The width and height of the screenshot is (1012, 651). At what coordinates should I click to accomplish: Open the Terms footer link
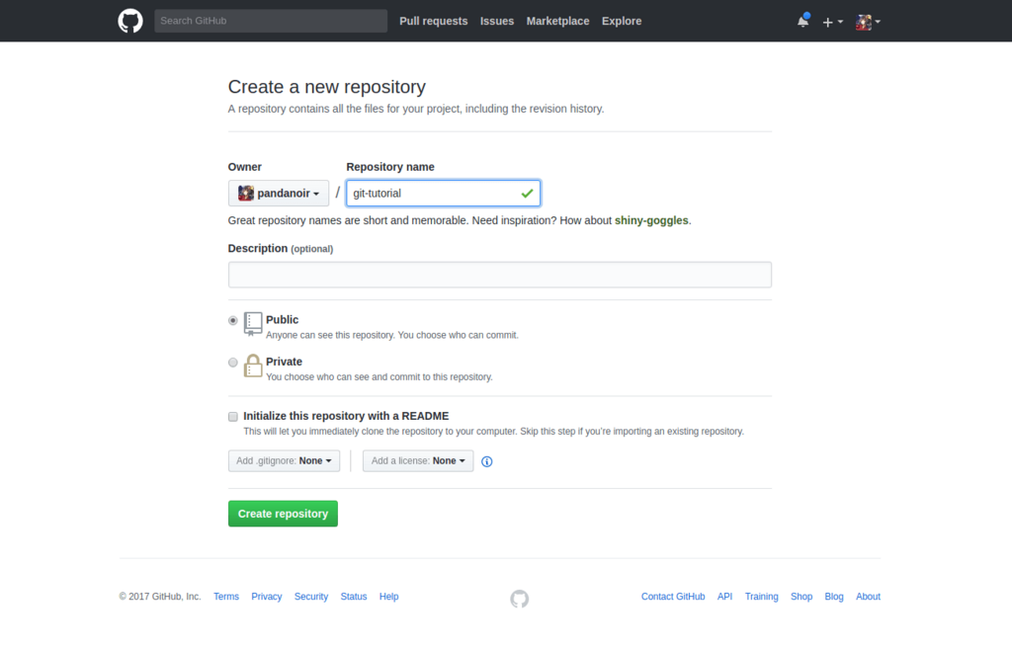tap(226, 596)
